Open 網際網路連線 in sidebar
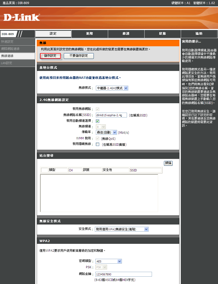218x284 pixels. click(x=17, y=49)
